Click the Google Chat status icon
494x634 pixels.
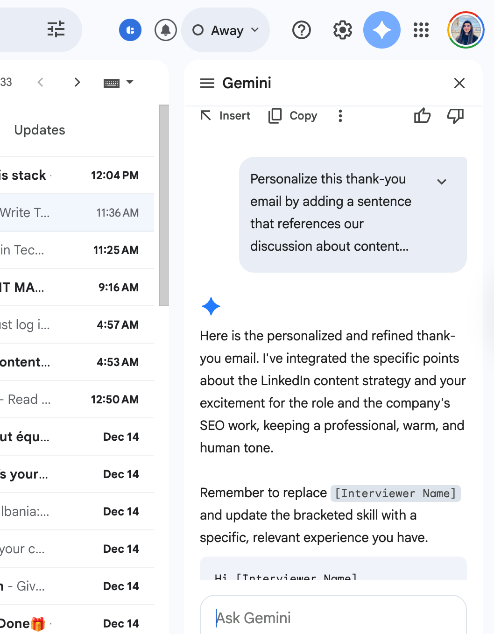(x=130, y=29)
